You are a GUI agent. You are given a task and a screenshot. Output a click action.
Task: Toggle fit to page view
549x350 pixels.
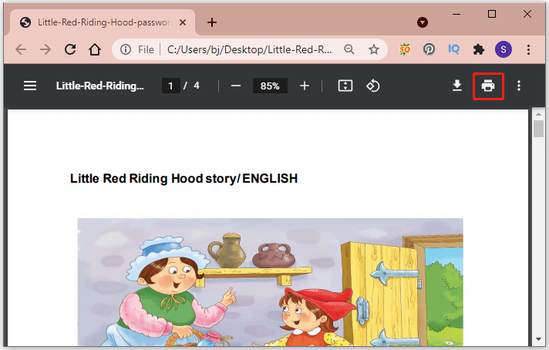(345, 86)
